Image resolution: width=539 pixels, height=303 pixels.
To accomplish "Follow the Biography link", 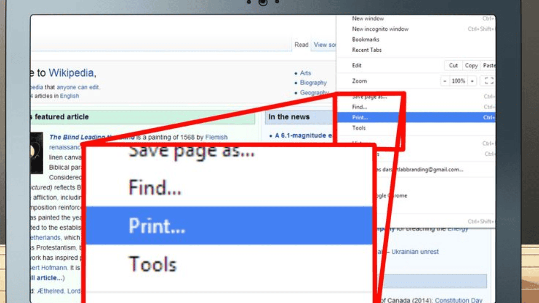I will point(313,82).
